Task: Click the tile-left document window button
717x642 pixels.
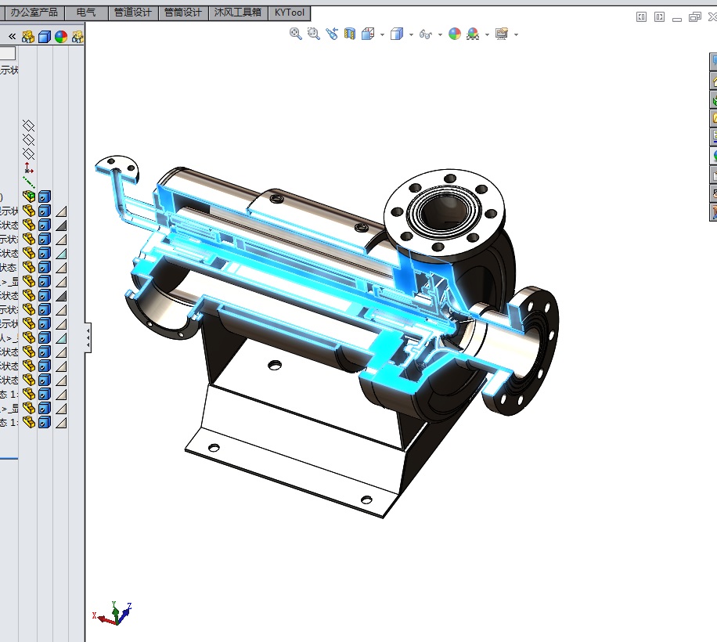Action: pos(641,17)
